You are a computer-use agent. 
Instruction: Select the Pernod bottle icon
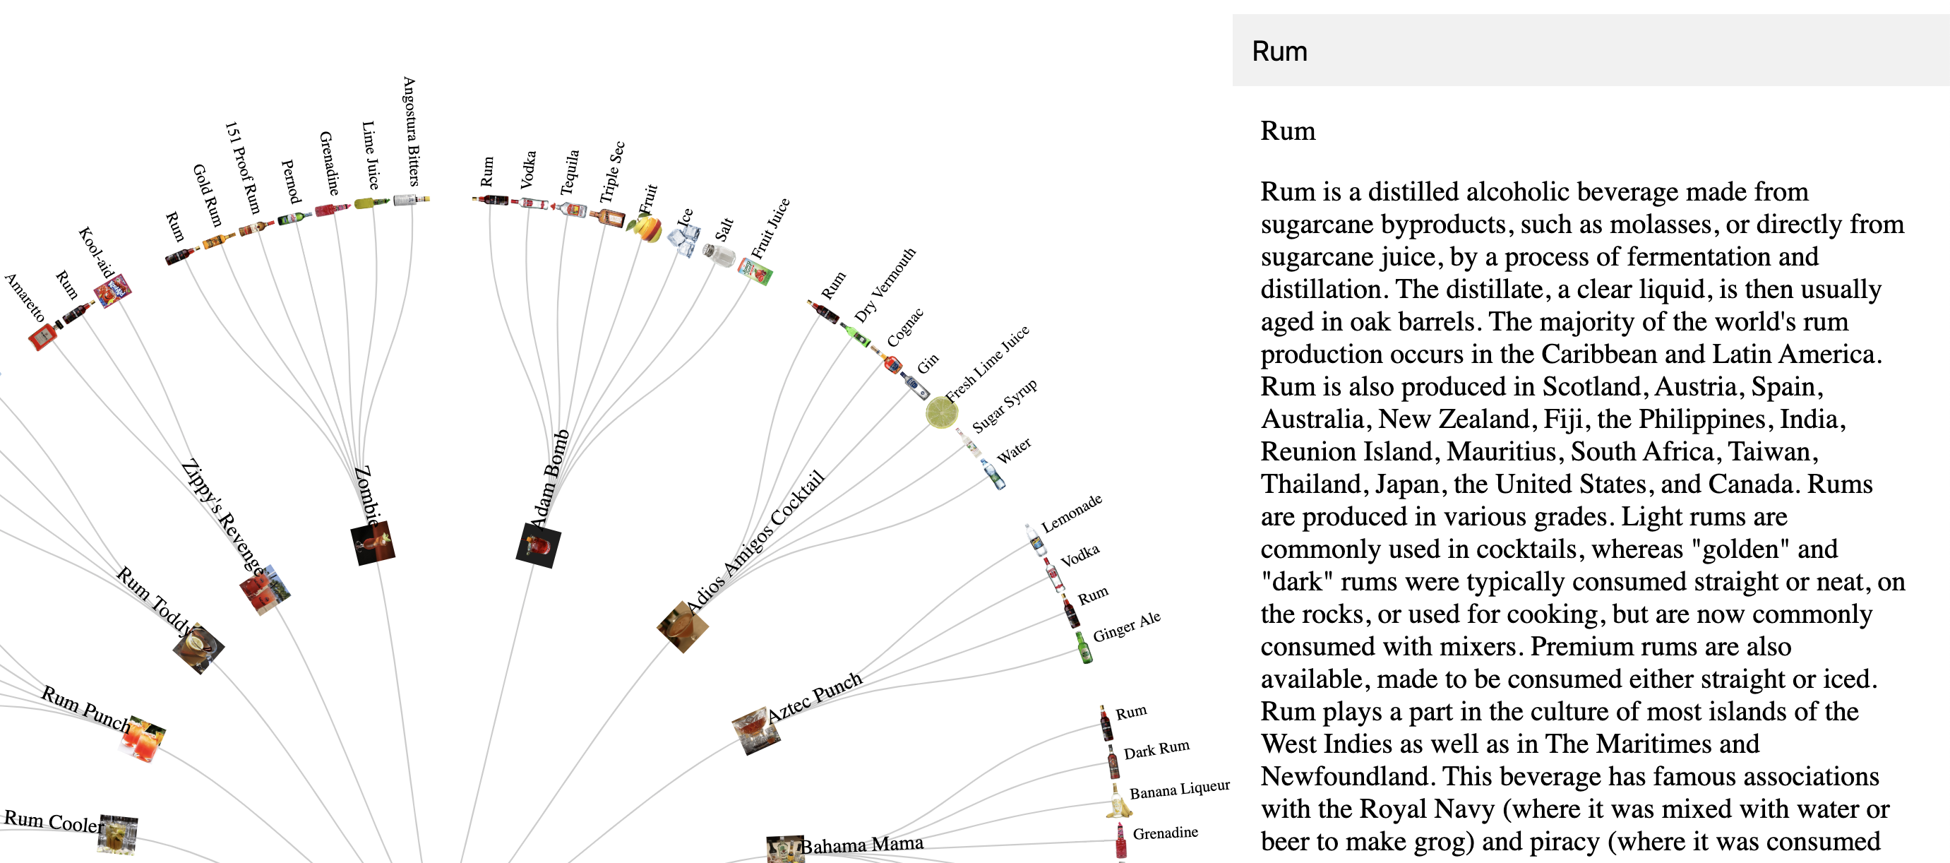coord(294,218)
